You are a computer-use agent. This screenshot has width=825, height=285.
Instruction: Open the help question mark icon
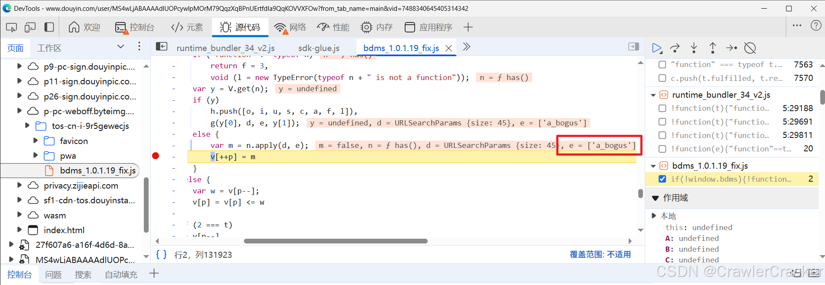click(x=816, y=26)
